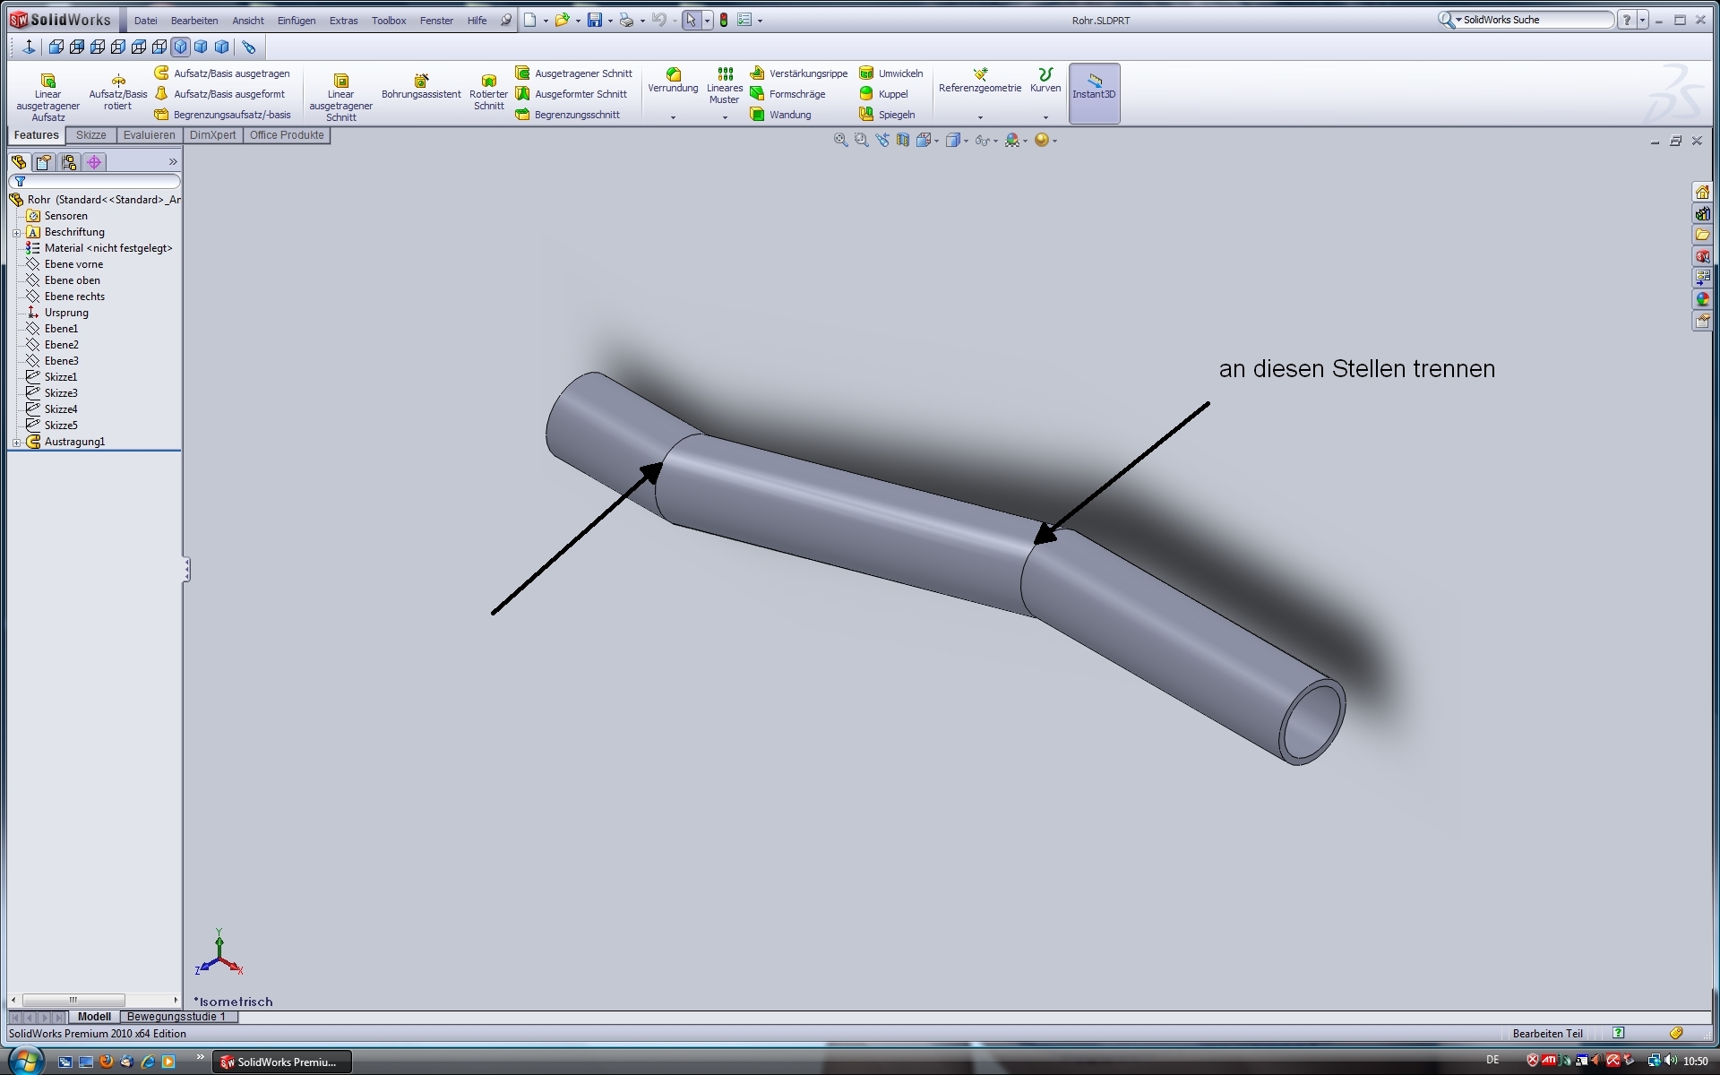
Task: Switch to the ConfigurationManager panel tab
Action: [x=69, y=162]
